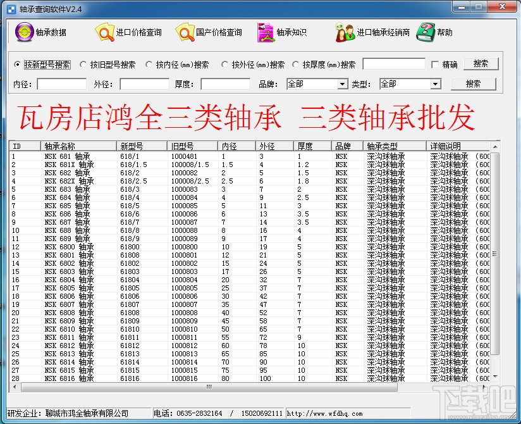Expand the 品牌 dropdown list
This screenshot has width=521, height=424.
(342, 84)
